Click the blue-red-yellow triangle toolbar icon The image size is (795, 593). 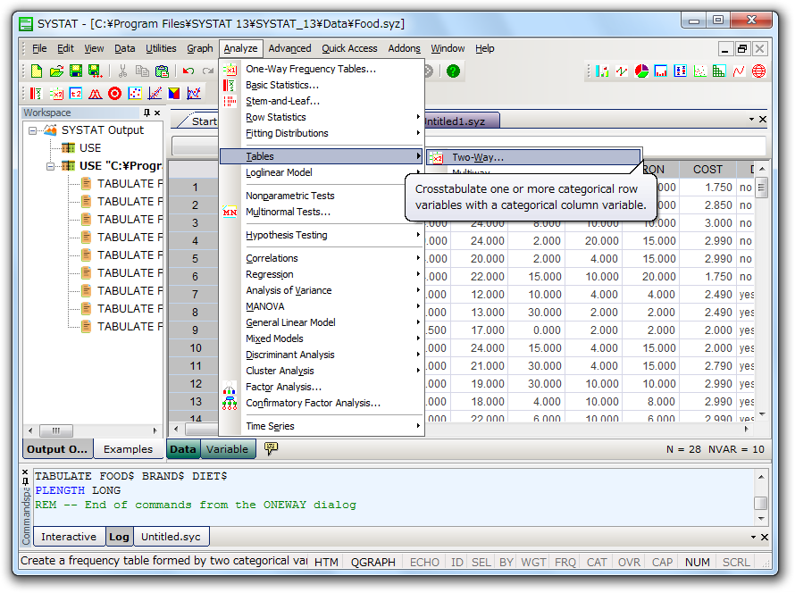174,93
